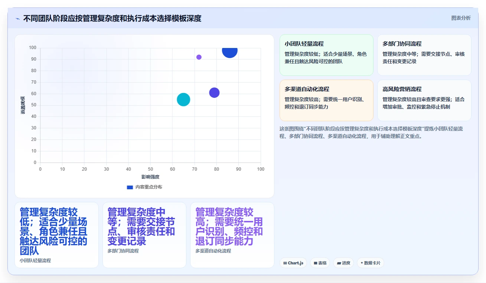Open the 小团队轻量流程 green card

pos(326,55)
